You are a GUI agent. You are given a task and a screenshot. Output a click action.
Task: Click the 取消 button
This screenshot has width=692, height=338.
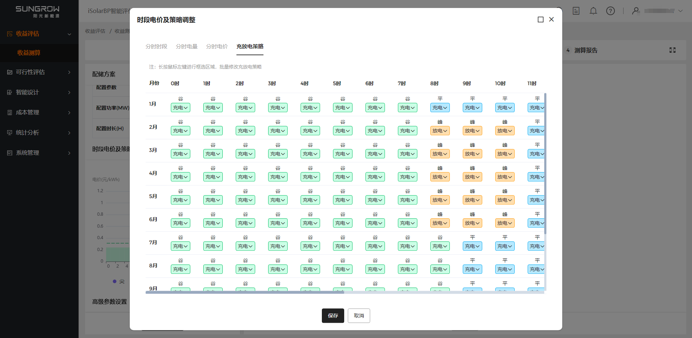click(x=359, y=316)
